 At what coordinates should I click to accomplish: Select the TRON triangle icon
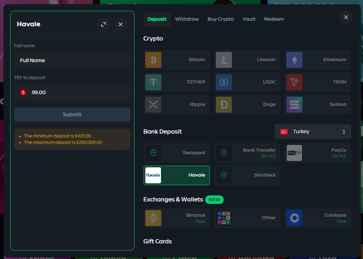pos(295,82)
